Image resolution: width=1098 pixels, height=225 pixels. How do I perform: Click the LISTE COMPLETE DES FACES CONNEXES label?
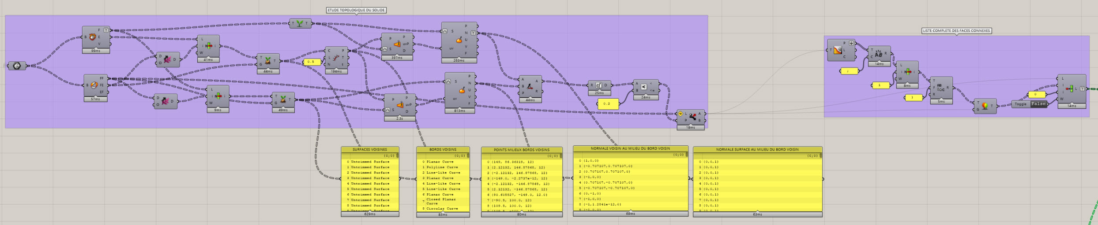tap(955, 31)
